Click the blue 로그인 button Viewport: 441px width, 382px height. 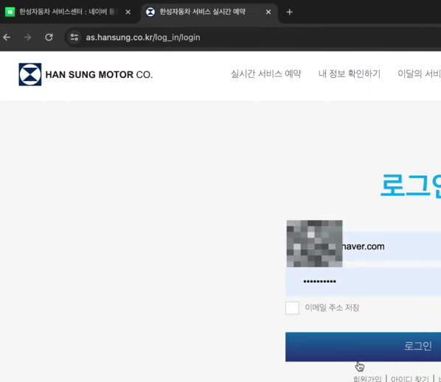pyautogui.click(x=363, y=347)
